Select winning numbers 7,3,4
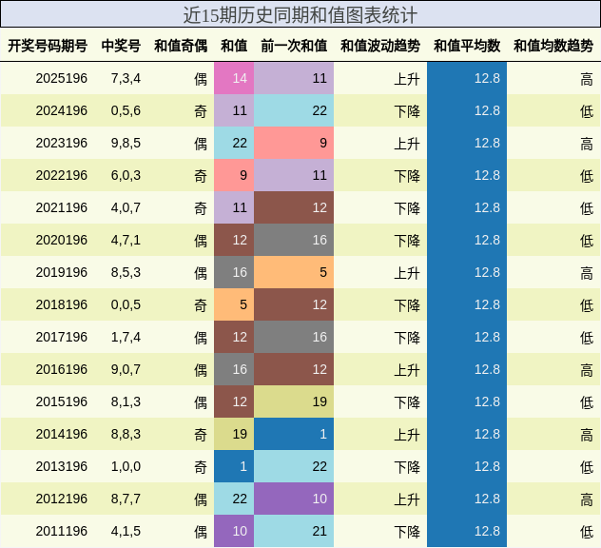601x548 pixels. 126,78
